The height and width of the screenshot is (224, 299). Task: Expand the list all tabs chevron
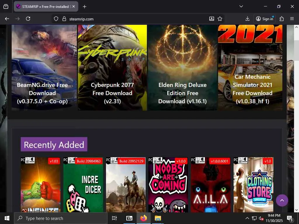(x=241, y=6)
